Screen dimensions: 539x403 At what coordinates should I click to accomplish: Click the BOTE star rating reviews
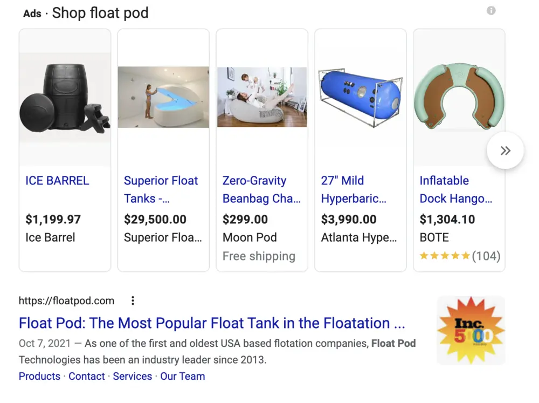pos(459,256)
